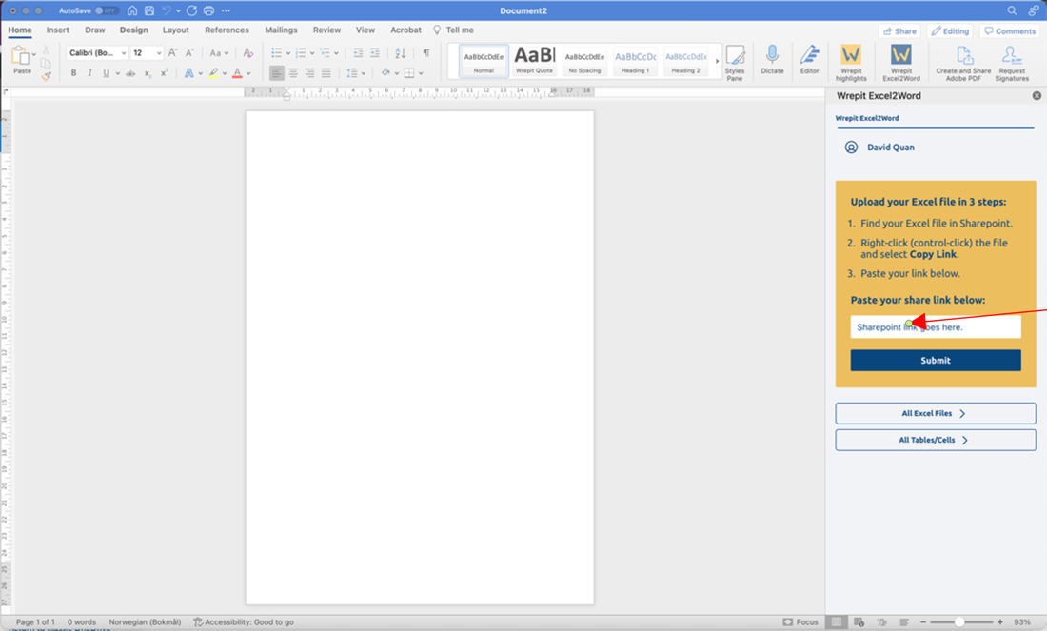Open Text Effects icon
This screenshot has height=631, width=1047.
(189, 72)
